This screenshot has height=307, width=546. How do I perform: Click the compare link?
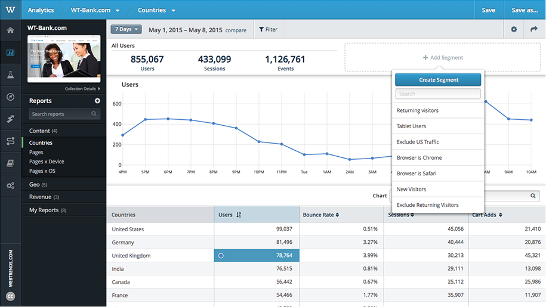236,30
